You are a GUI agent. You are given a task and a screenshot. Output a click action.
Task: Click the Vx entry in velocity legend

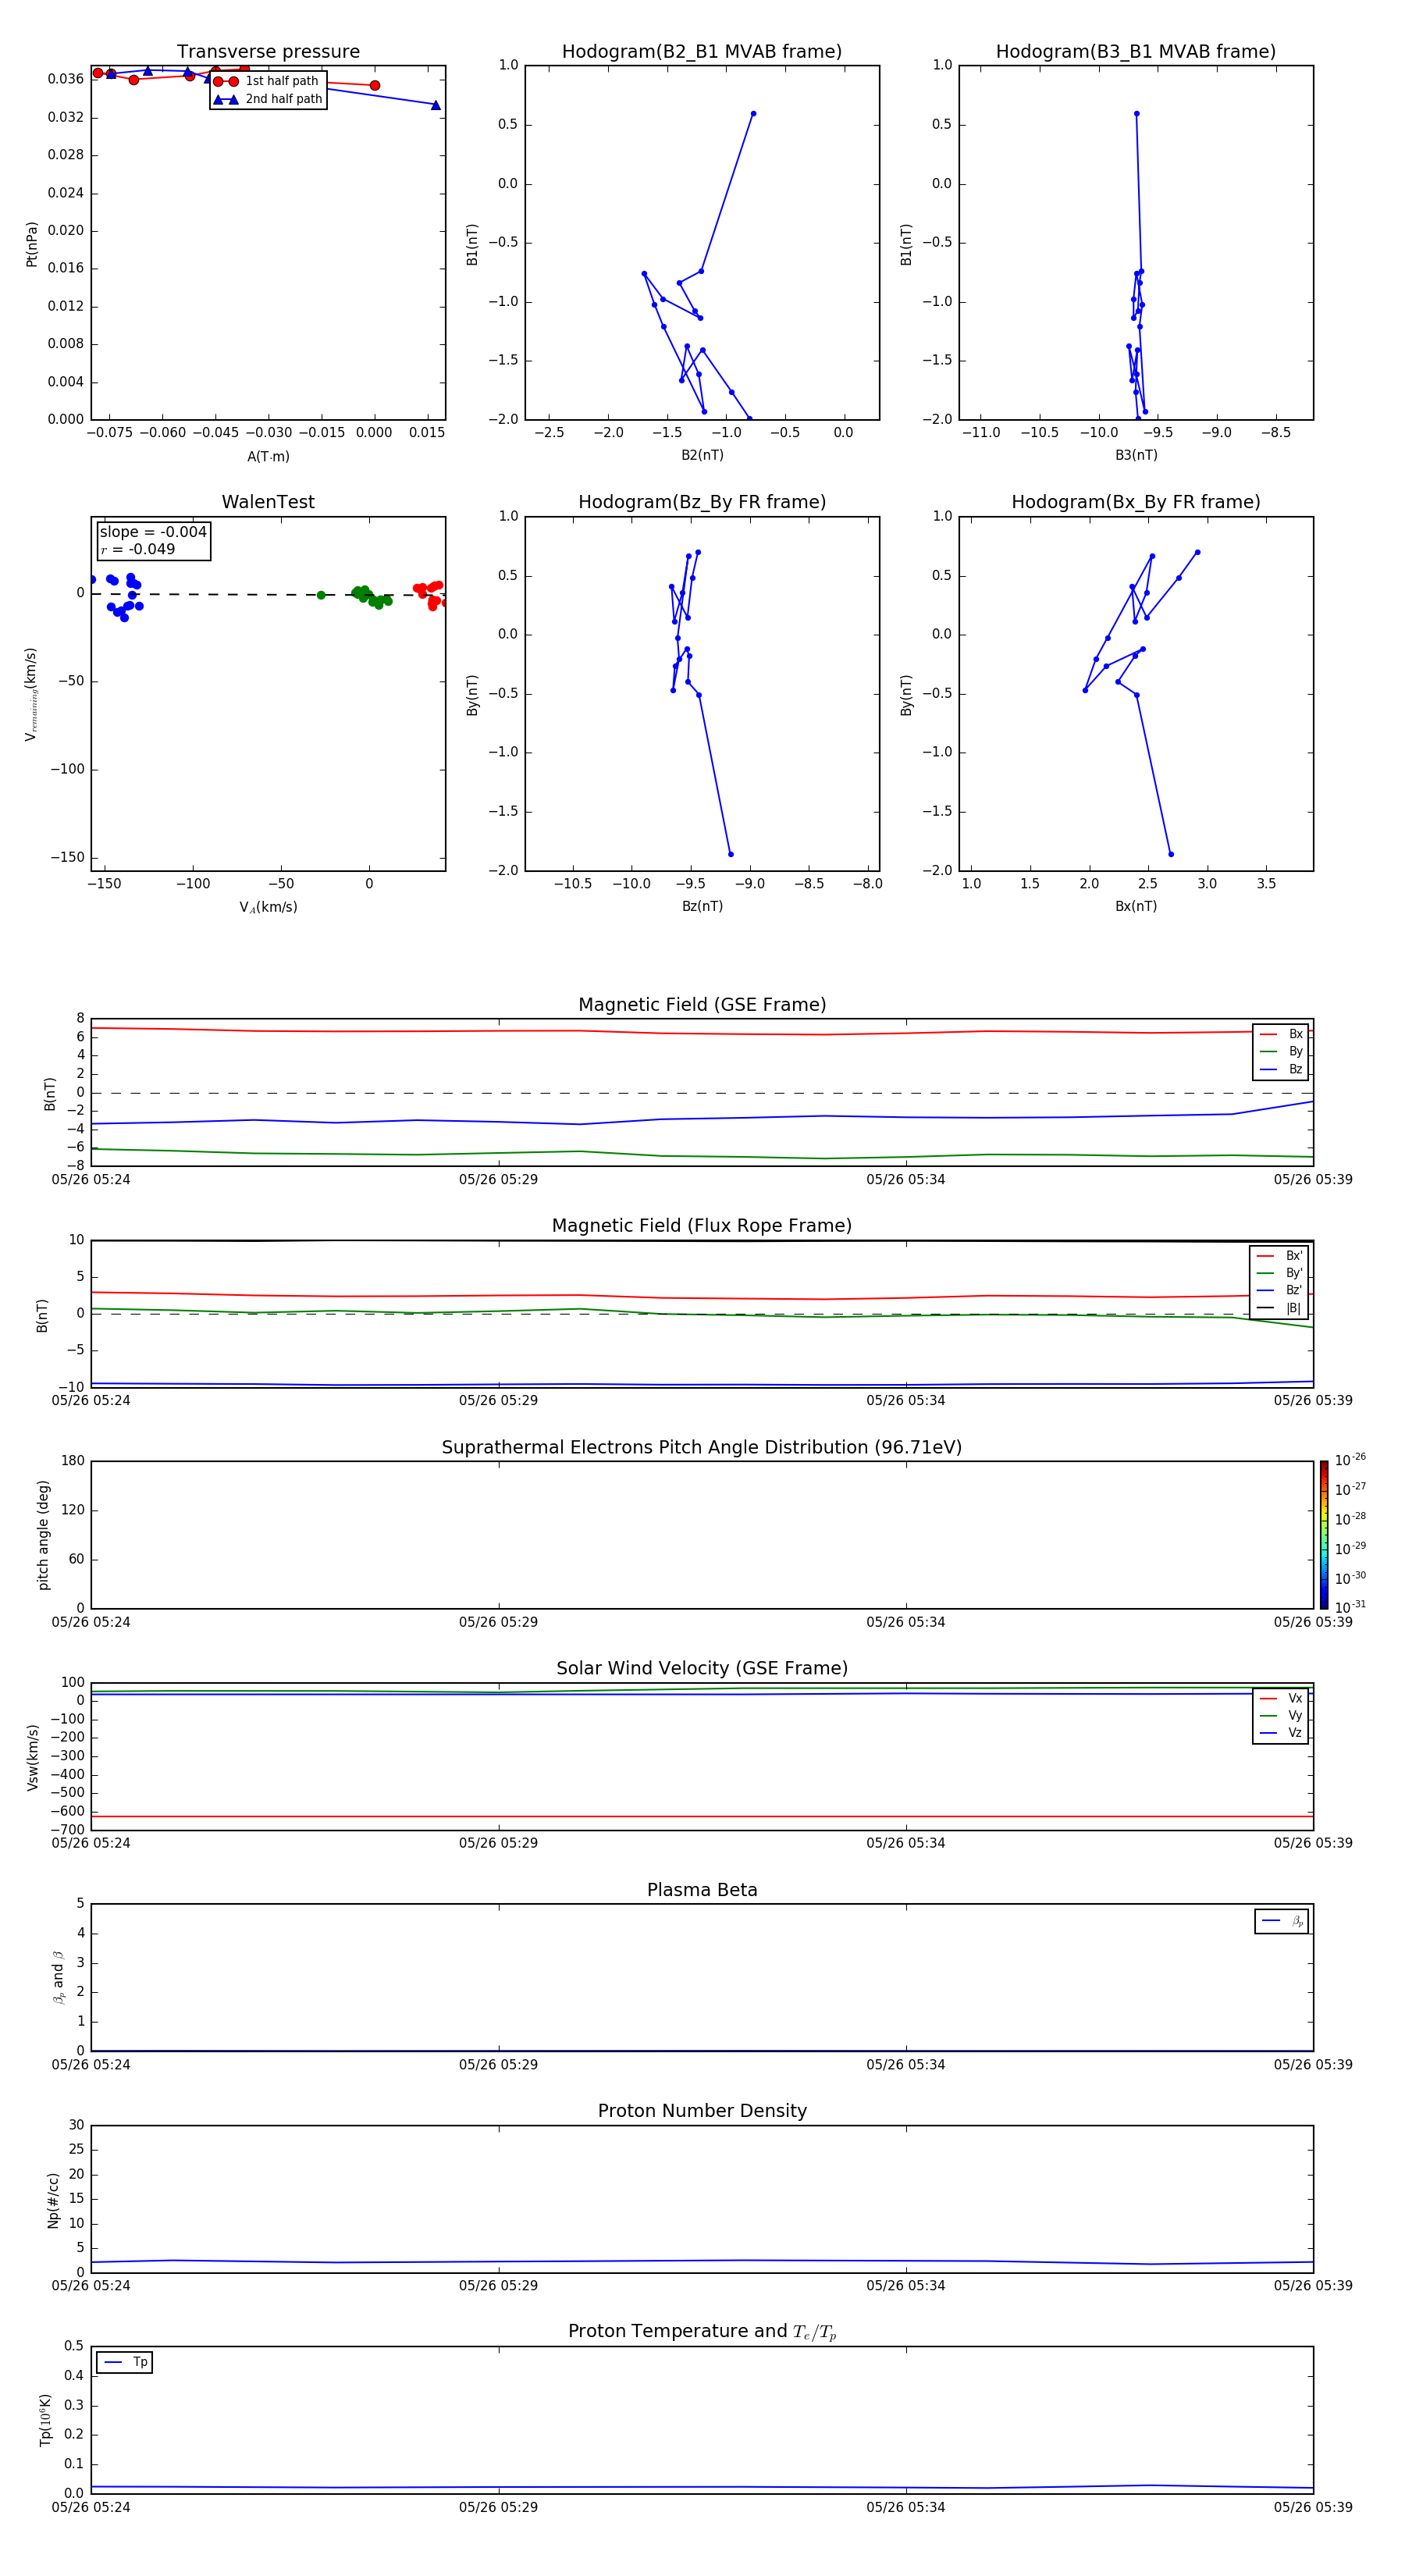1281,1698
